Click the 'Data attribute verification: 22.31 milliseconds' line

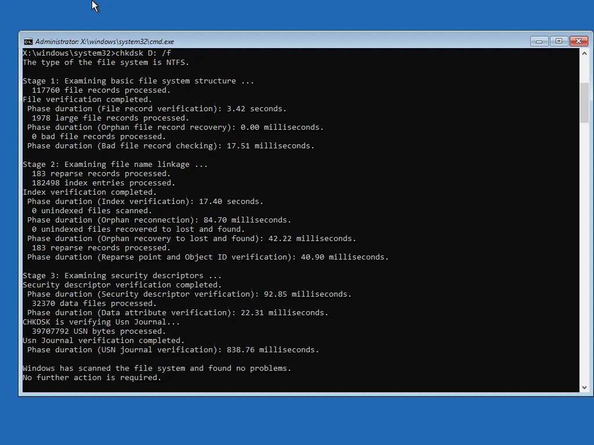click(x=178, y=312)
